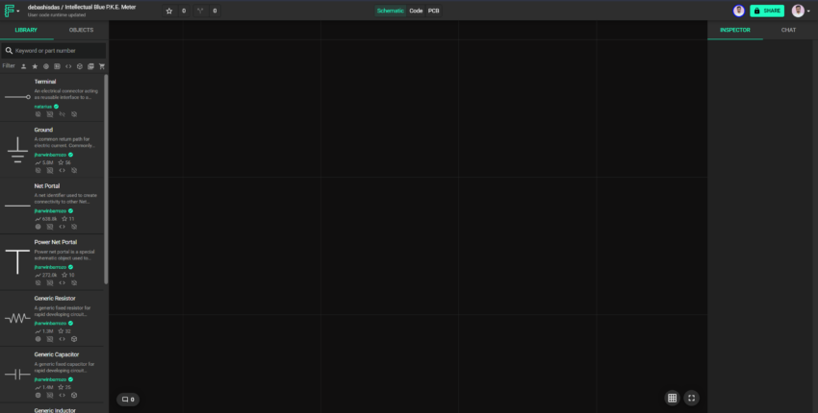818x413 pixels.
Task: Open the CHAT panel tab
Action: coord(788,30)
